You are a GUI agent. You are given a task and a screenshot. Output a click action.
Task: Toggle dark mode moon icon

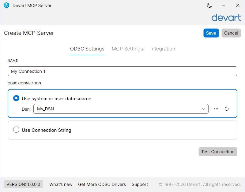pyautogui.click(x=209, y=5)
